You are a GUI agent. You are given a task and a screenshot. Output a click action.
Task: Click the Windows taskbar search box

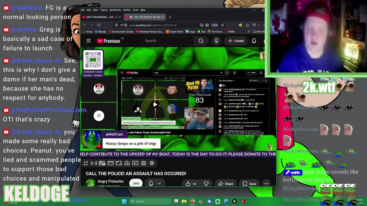pos(149,201)
